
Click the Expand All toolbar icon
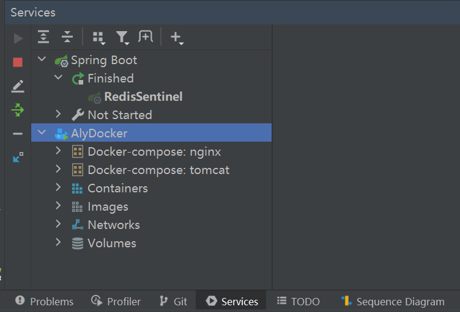[43, 37]
